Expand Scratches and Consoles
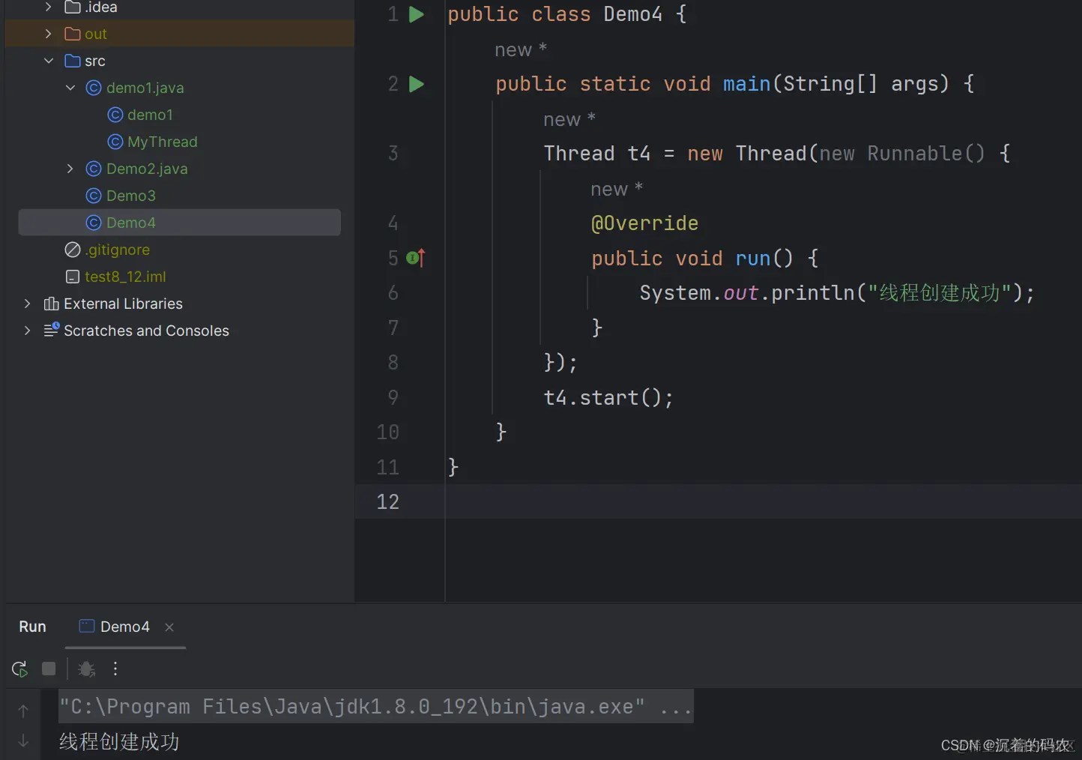The width and height of the screenshot is (1082, 760). [x=27, y=331]
